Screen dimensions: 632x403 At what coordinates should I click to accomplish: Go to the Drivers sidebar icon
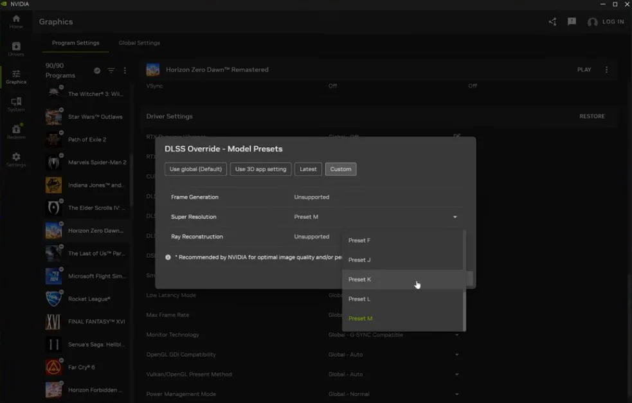16,49
